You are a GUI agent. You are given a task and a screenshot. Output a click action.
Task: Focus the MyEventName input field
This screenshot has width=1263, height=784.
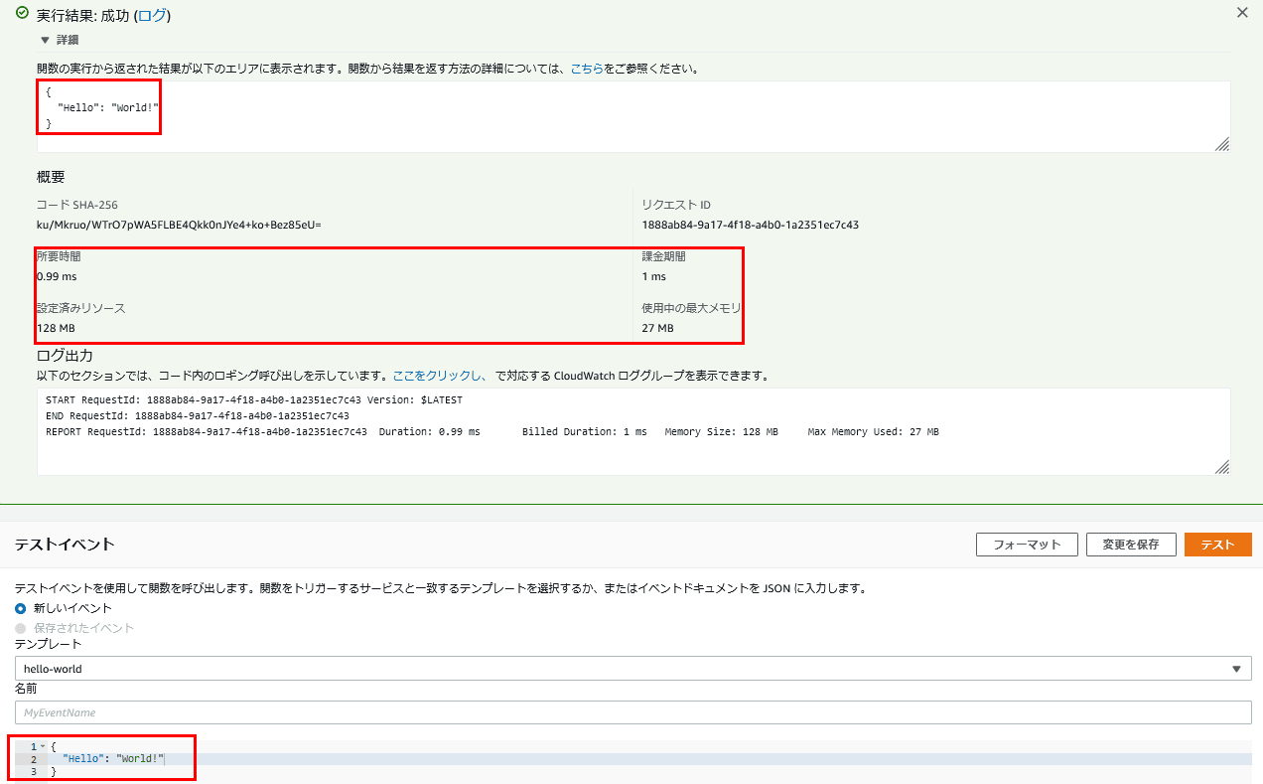coord(633,712)
